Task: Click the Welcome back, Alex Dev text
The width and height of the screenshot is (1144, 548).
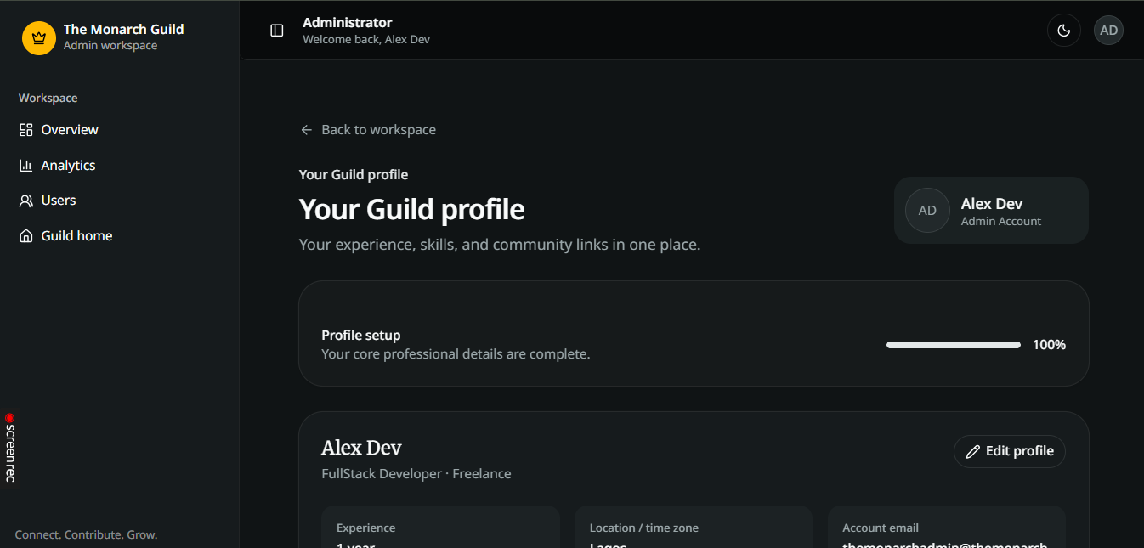Action: (366, 40)
